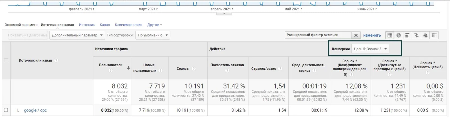Viewport: 450px width, 118px height.
Task: Switch to term cloud view icon
Action: 426,35
